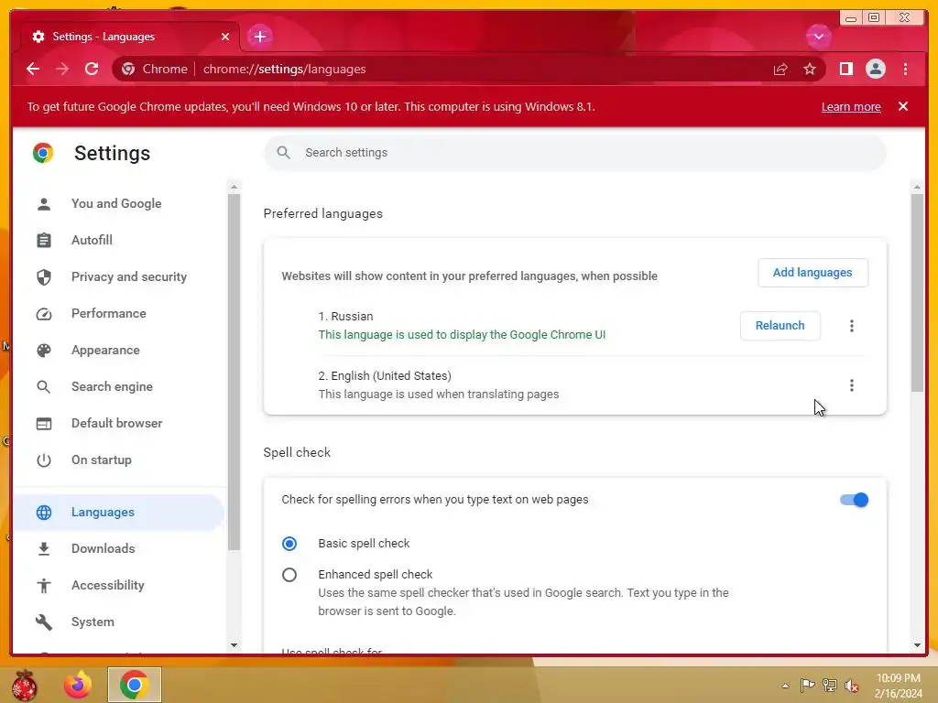Open Autofill settings section

(118, 240)
